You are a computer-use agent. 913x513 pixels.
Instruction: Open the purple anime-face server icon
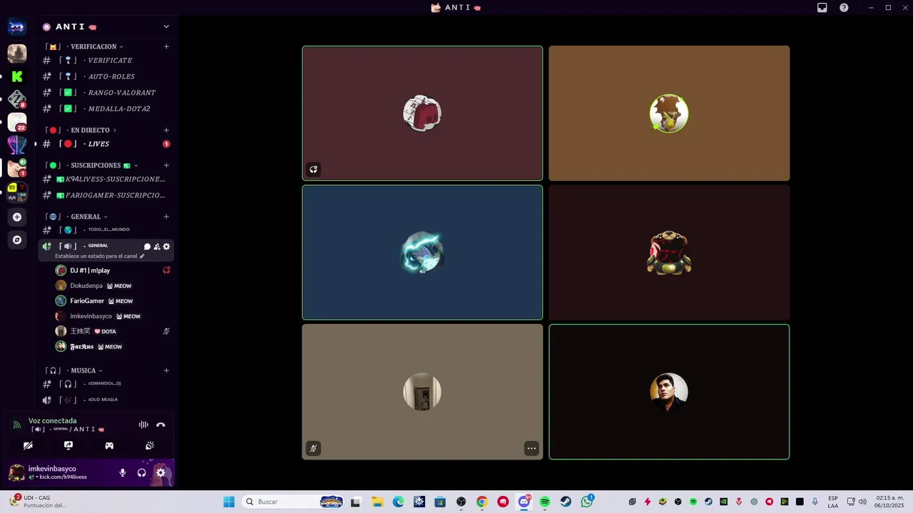(17, 145)
